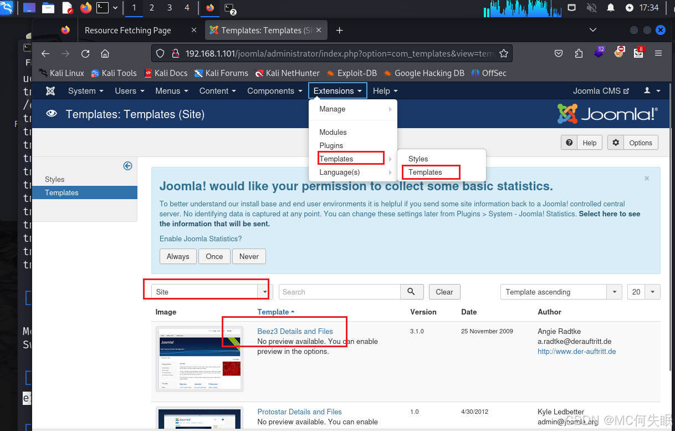This screenshot has height=431, width=675.
Task: Open the Components menu
Action: click(x=275, y=90)
